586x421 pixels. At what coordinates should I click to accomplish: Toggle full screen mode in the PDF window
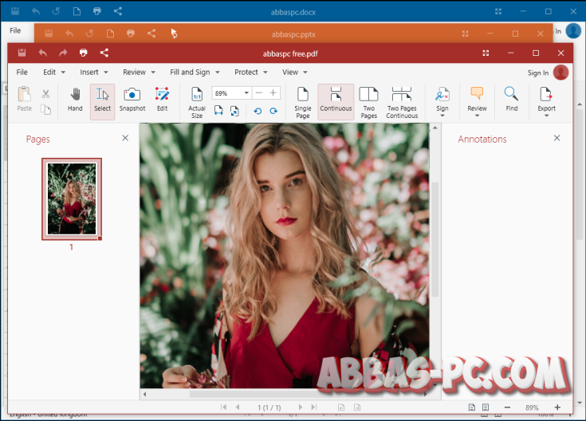[x=486, y=53]
